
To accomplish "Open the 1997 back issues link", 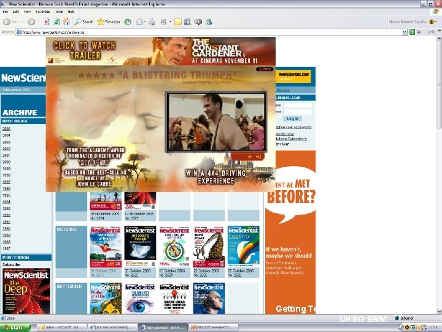I will [x=6, y=182].
